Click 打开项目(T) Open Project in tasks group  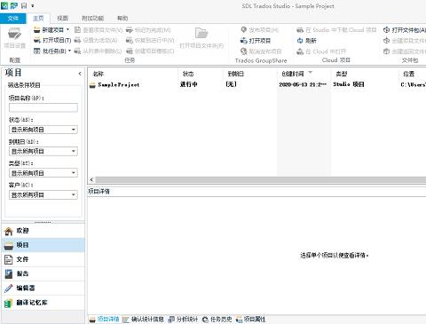[52, 40]
